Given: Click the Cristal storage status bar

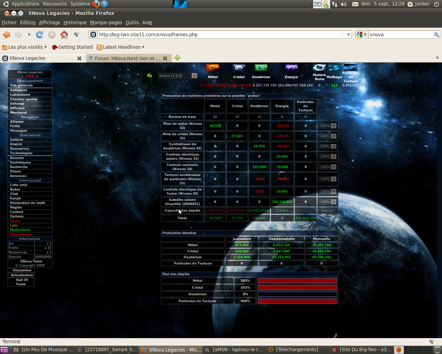Looking at the screenshot, I should 297,288.
